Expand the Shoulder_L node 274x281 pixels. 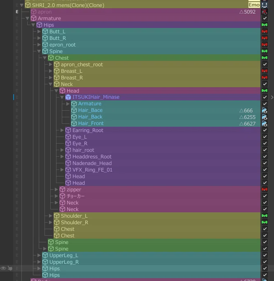coord(50,216)
